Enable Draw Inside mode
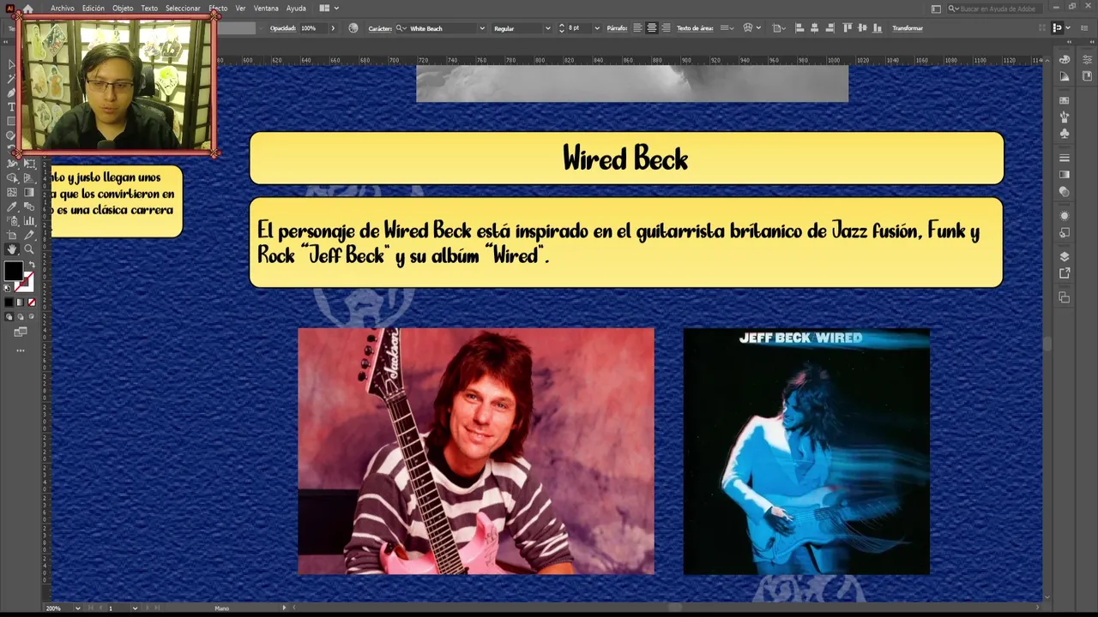Image resolution: width=1098 pixels, height=617 pixels. point(31,317)
